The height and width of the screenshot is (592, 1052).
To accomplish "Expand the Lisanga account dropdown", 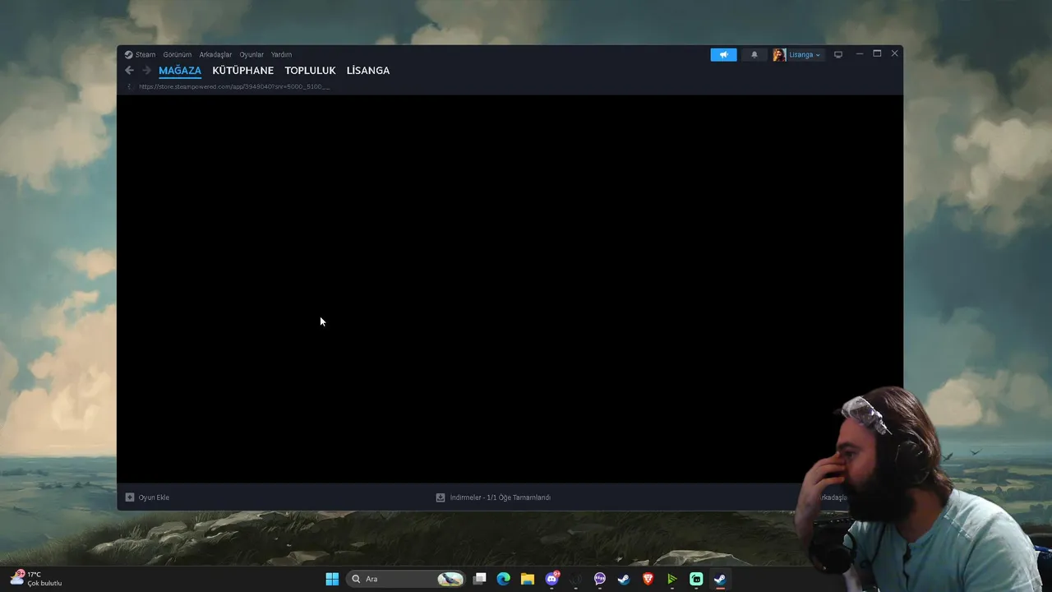I will click(805, 54).
